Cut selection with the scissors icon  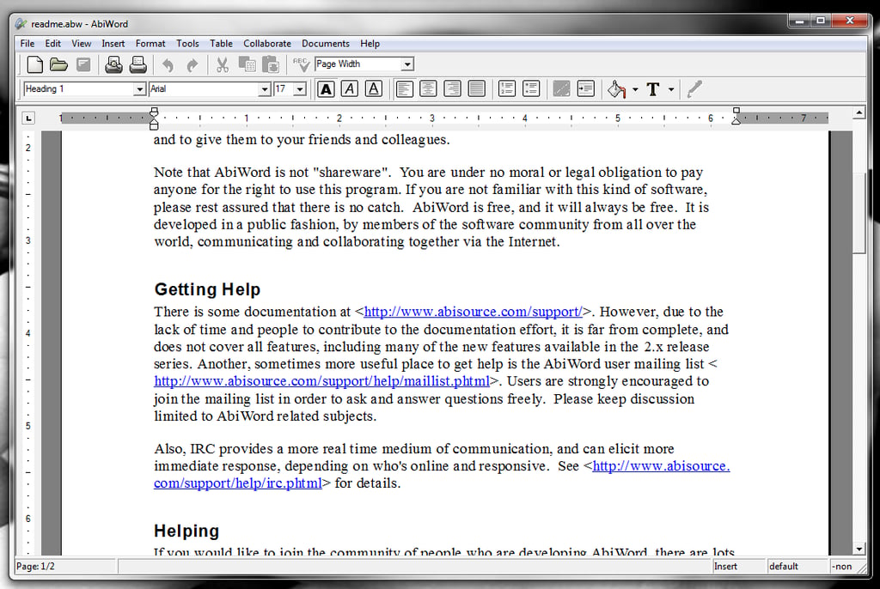[223, 65]
